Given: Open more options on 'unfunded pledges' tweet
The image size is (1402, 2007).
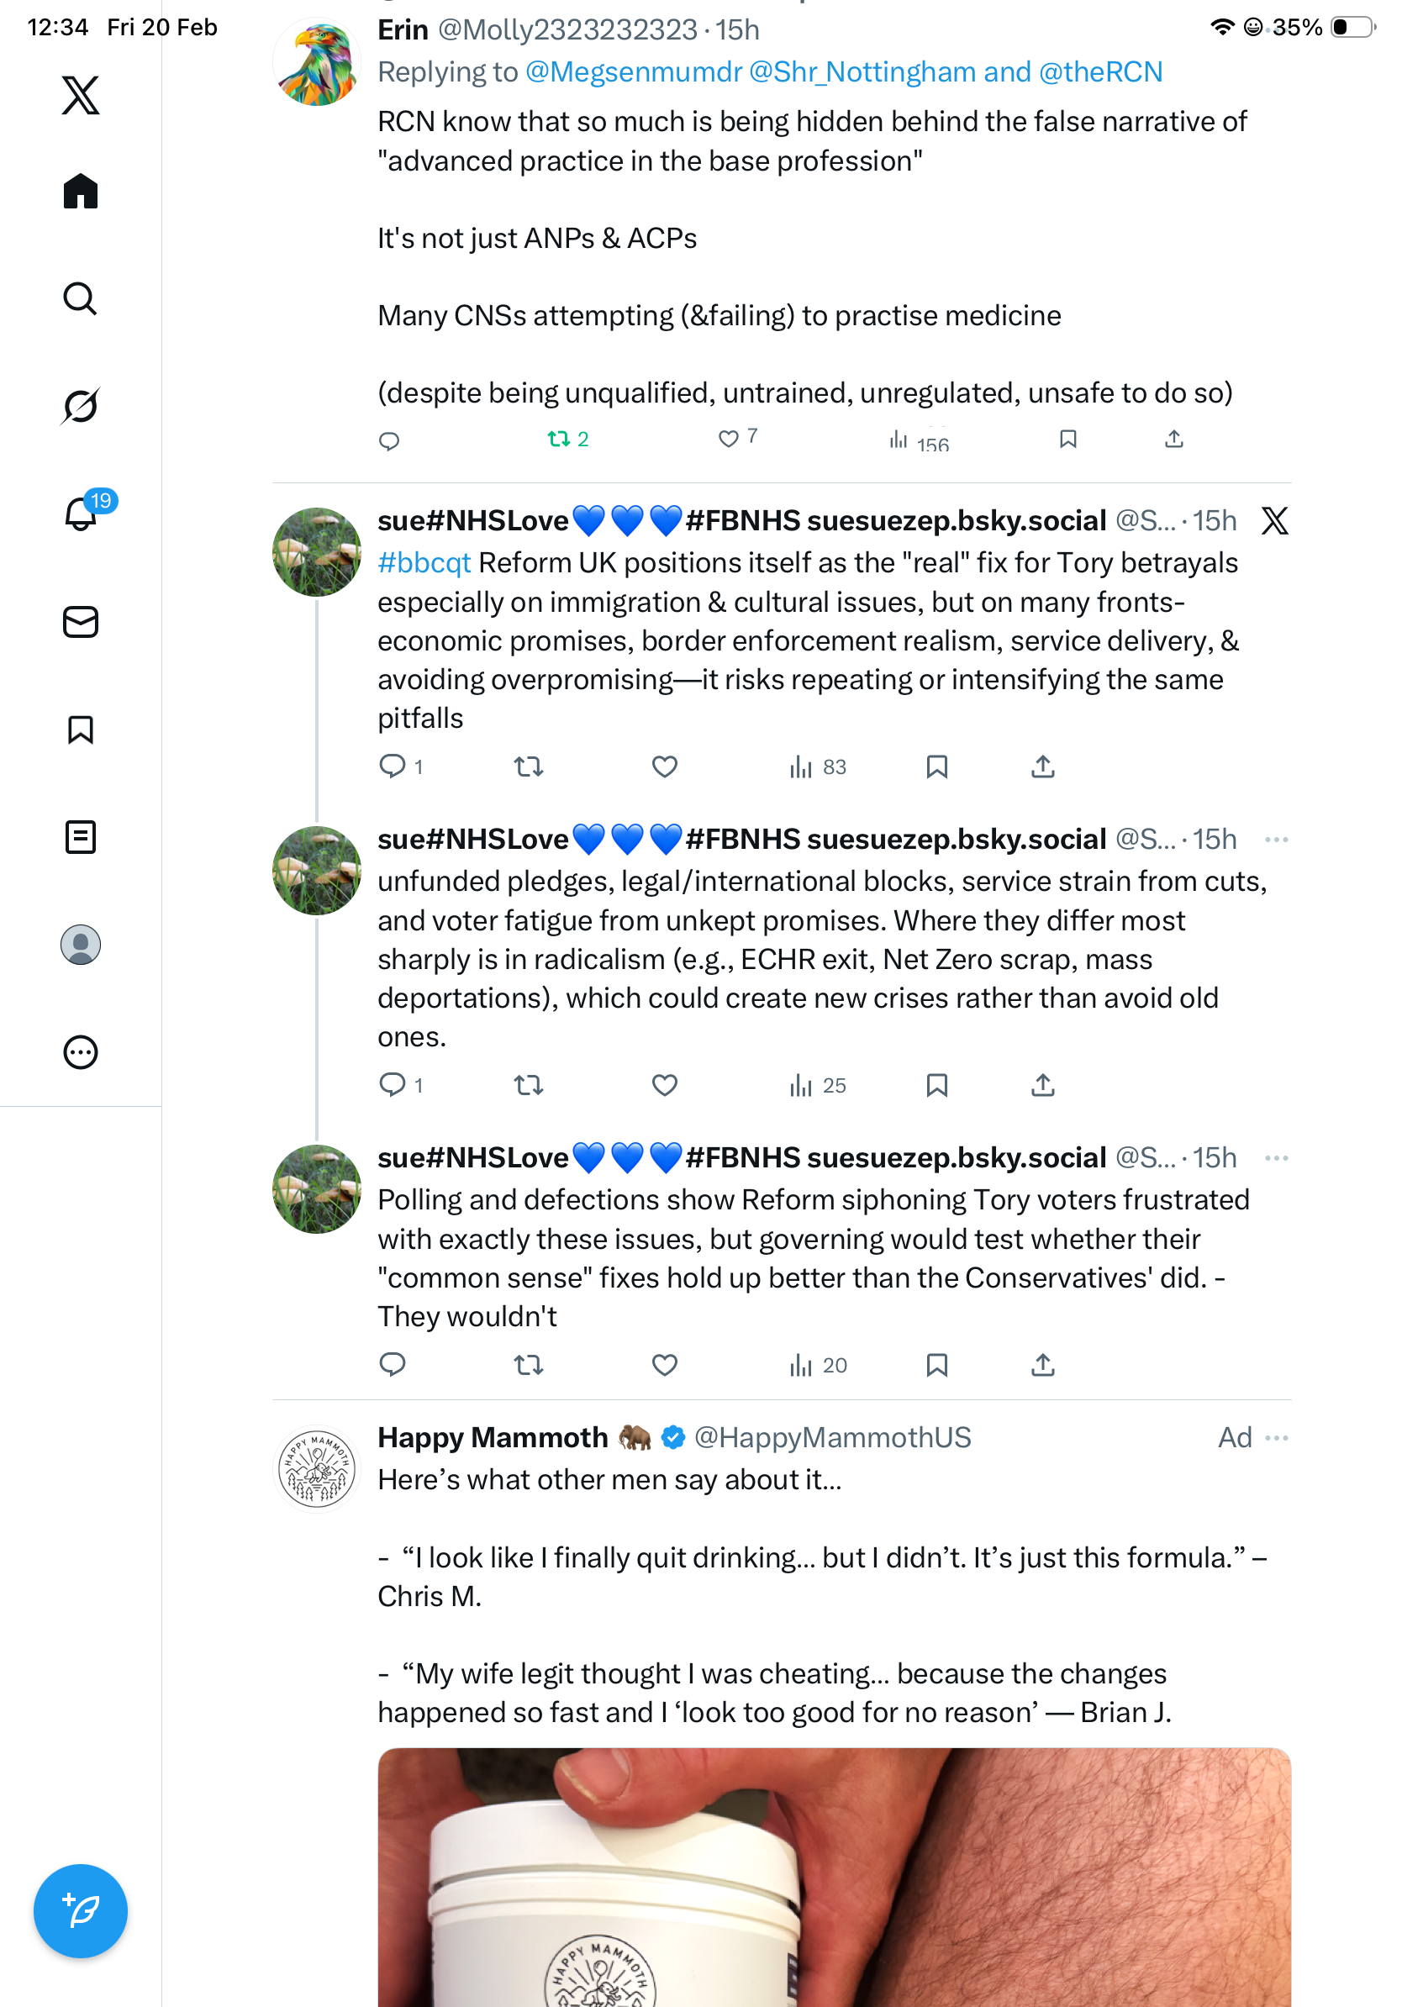Looking at the screenshot, I should pyautogui.click(x=1275, y=839).
